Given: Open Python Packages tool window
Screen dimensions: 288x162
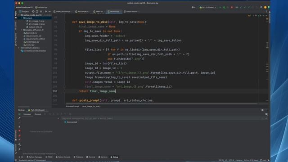Looking at the screenshot, I should (34, 157).
